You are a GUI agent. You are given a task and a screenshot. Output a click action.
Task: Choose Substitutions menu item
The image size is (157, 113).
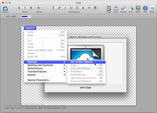coord(45,68)
